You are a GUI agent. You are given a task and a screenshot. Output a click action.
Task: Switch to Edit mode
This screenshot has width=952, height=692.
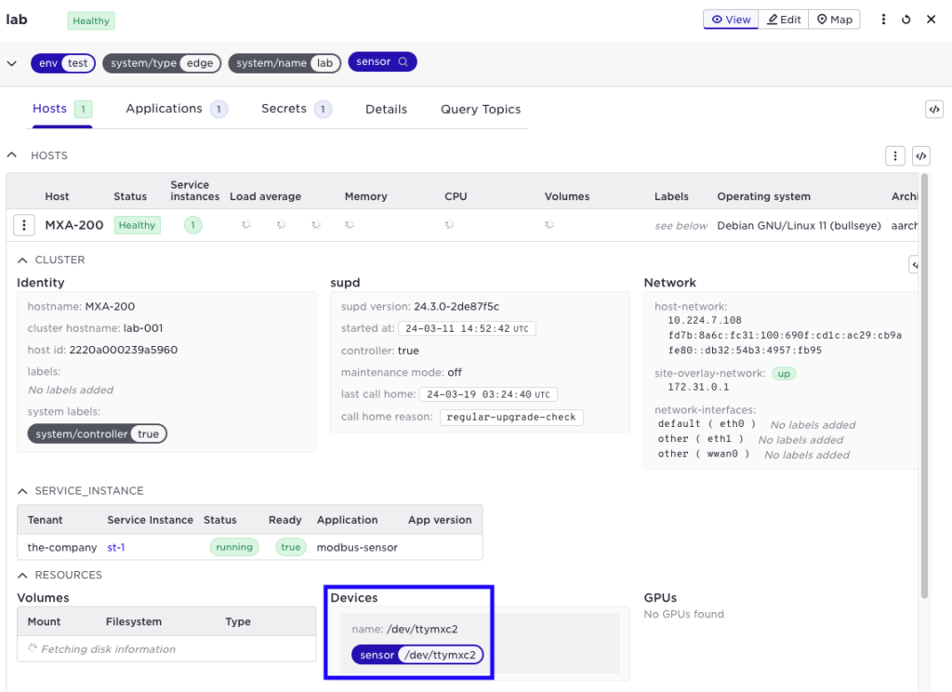pyautogui.click(x=784, y=20)
